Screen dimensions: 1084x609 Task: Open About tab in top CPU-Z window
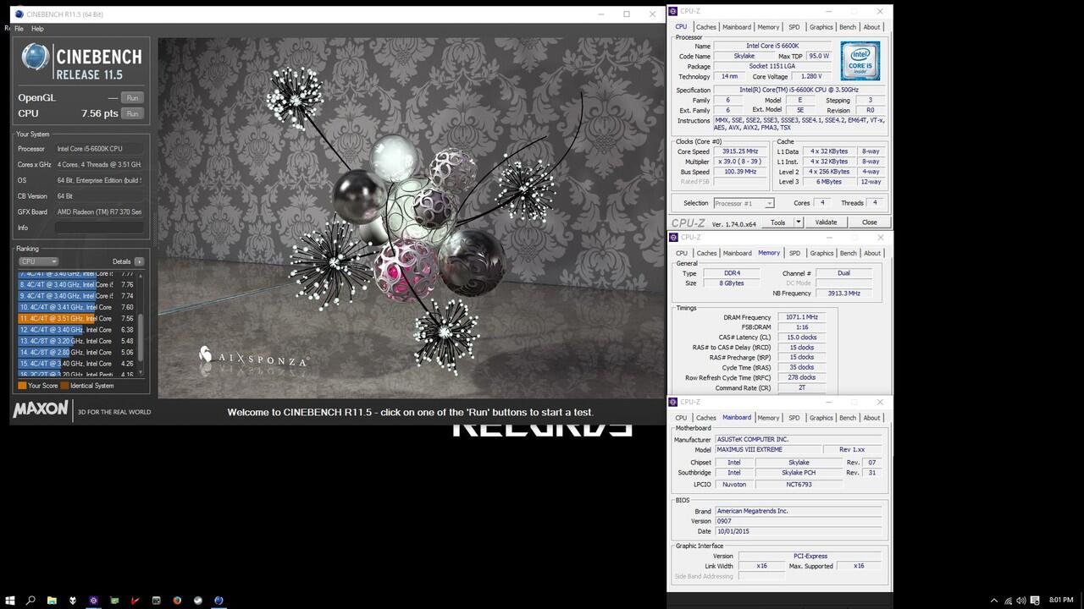pos(871,27)
